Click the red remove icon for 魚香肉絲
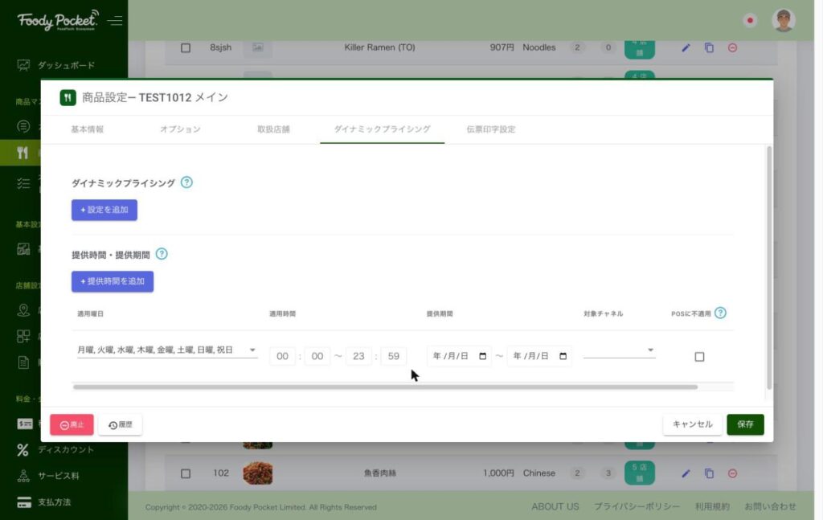The width and height of the screenshot is (823, 520). (x=733, y=473)
